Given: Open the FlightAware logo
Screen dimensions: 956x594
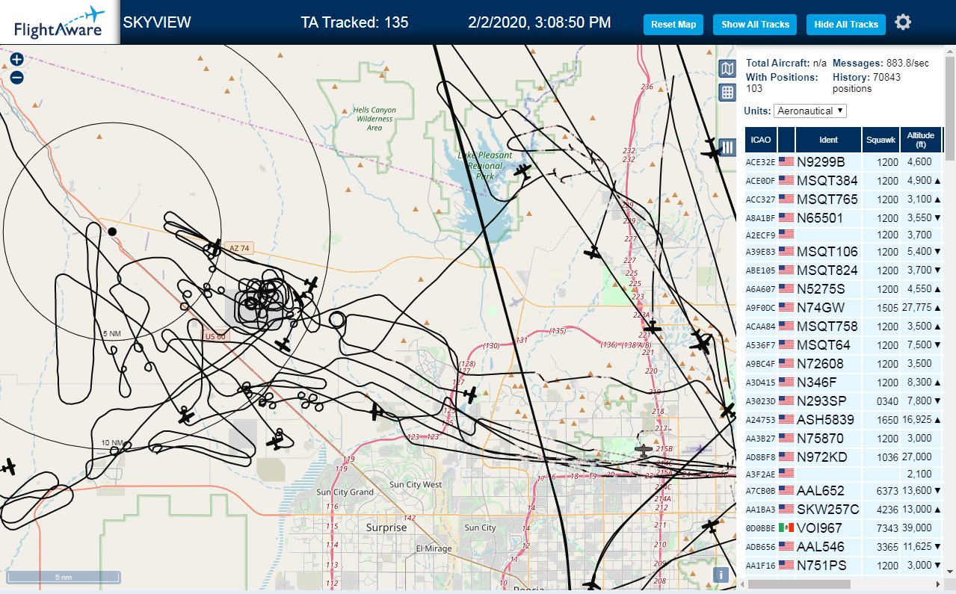Looking at the screenshot, I should pos(59,22).
